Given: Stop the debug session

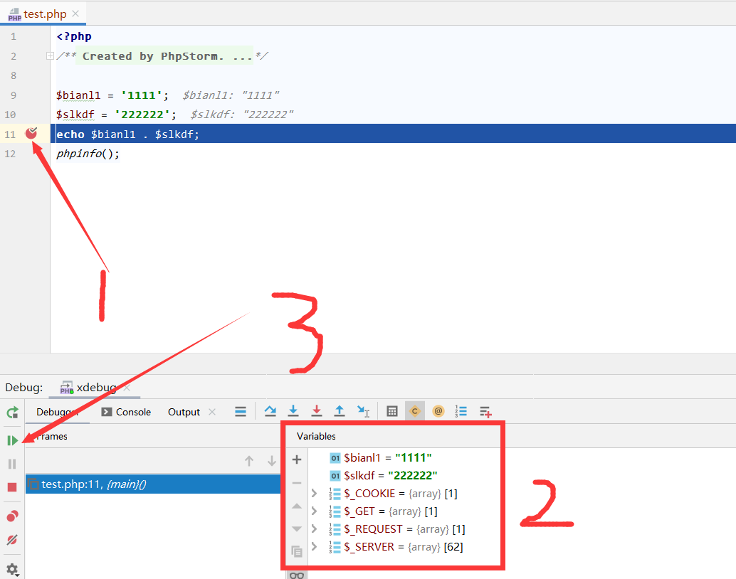Looking at the screenshot, I should tap(12, 487).
